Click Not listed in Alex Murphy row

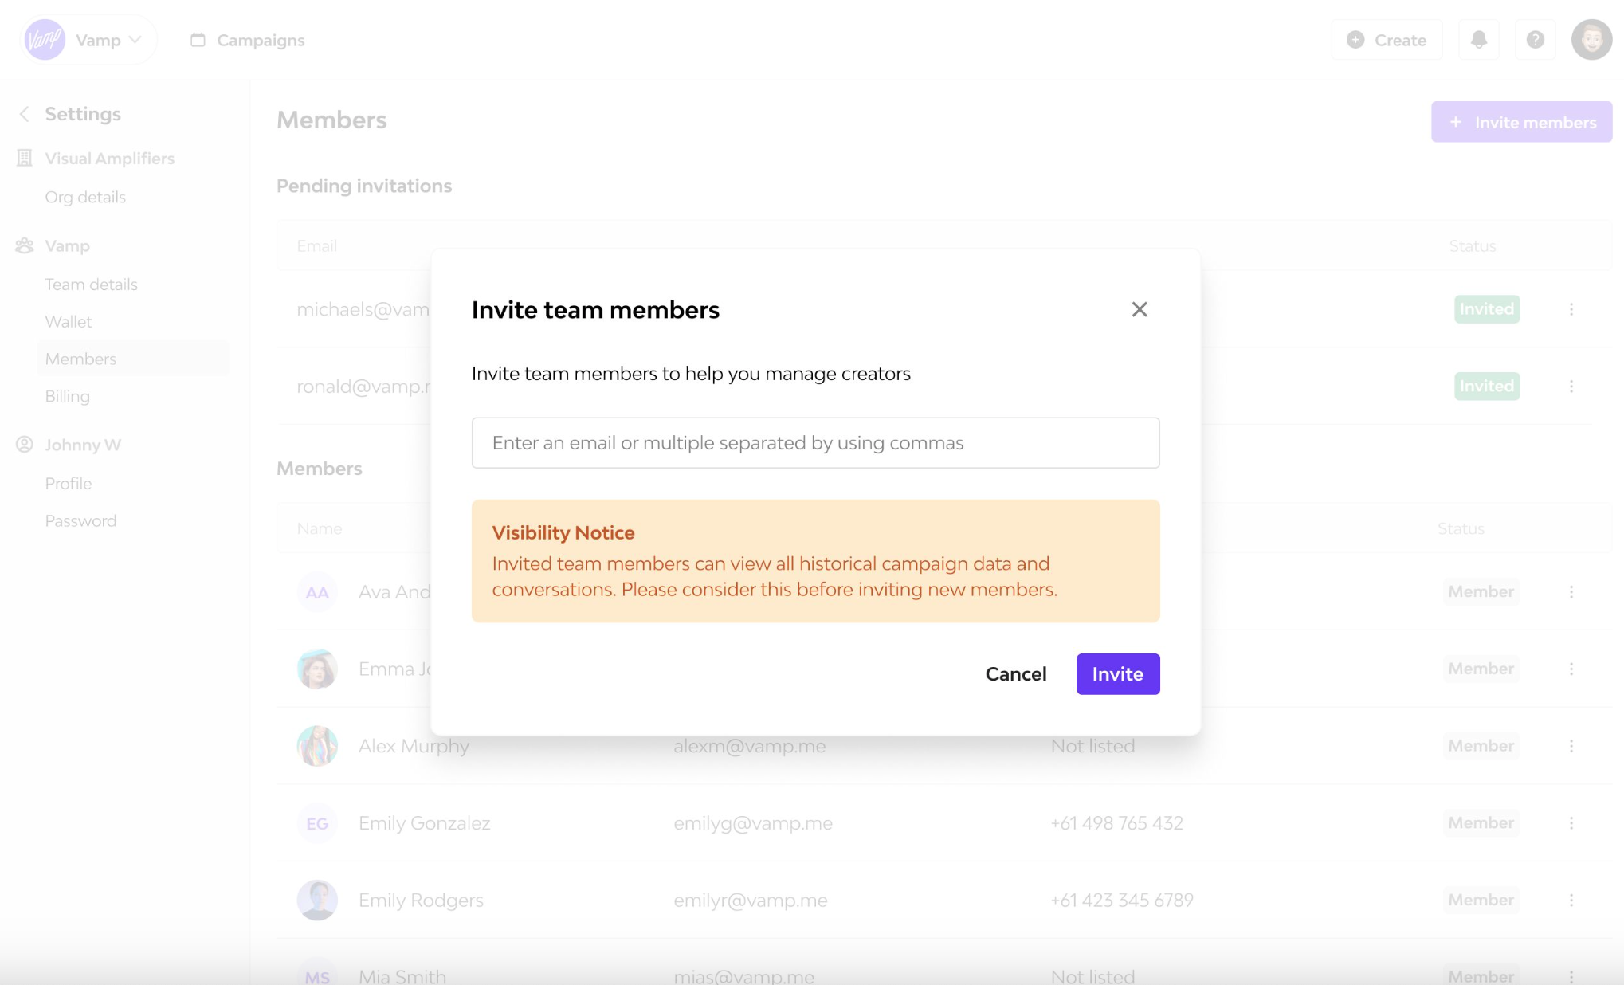click(1092, 746)
